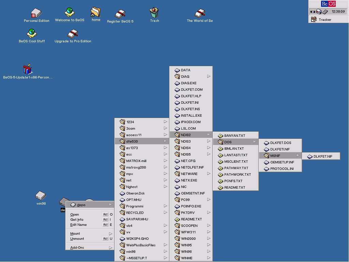Open The World of Be icon

(200, 14)
